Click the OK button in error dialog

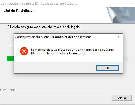107,68
